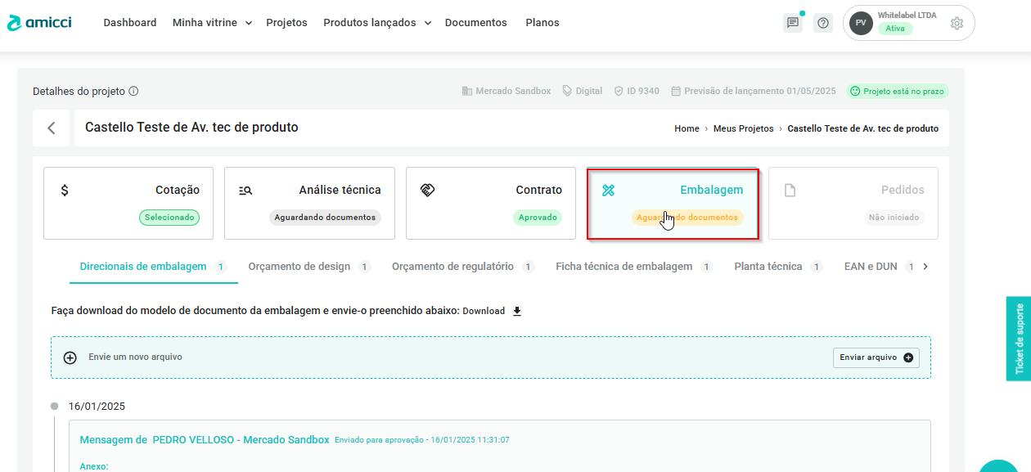
Task: Open the chat messages icon
Action: (x=792, y=23)
